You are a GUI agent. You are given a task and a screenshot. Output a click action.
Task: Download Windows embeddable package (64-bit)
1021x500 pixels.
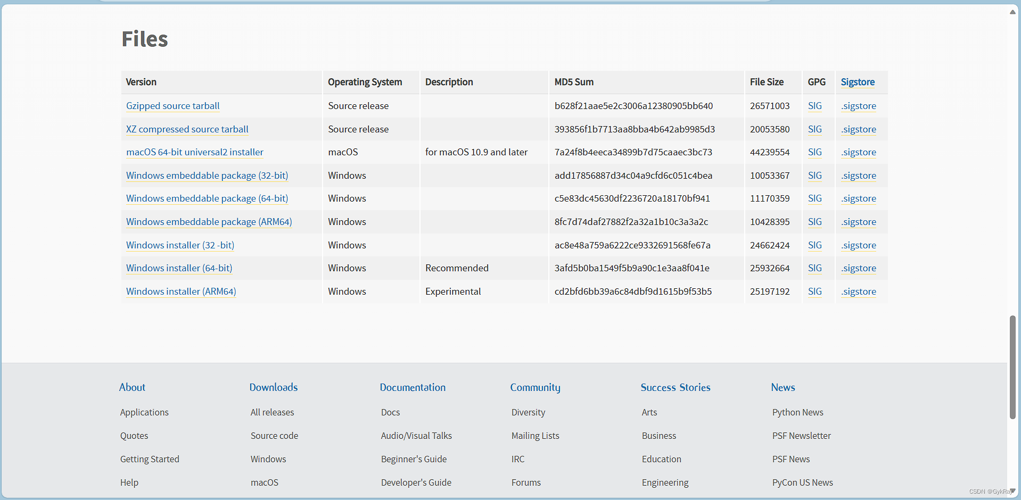(x=207, y=198)
